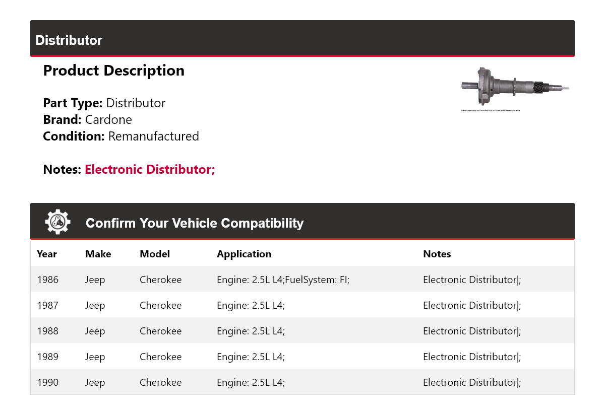Click the Cardone brand name
605x415 pixels.
point(108,120)
